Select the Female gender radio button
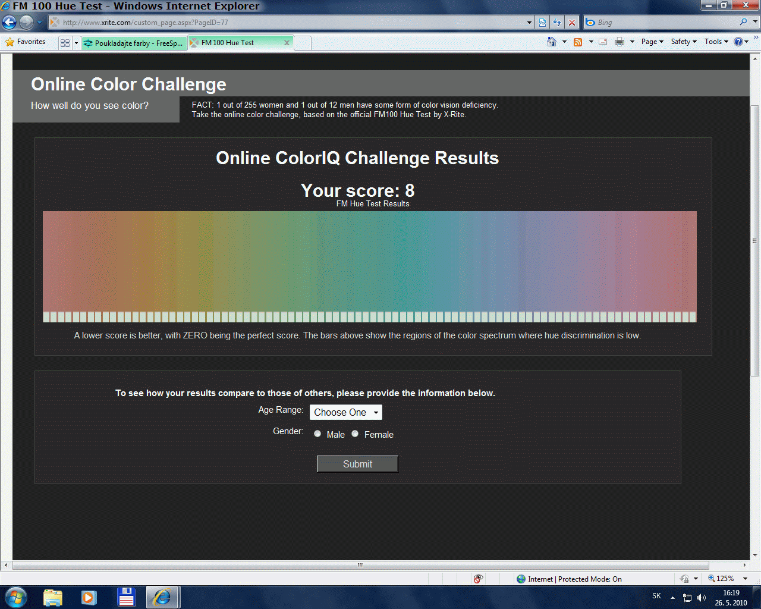Screen dimensions: 761x609 (x=355, y=434)
